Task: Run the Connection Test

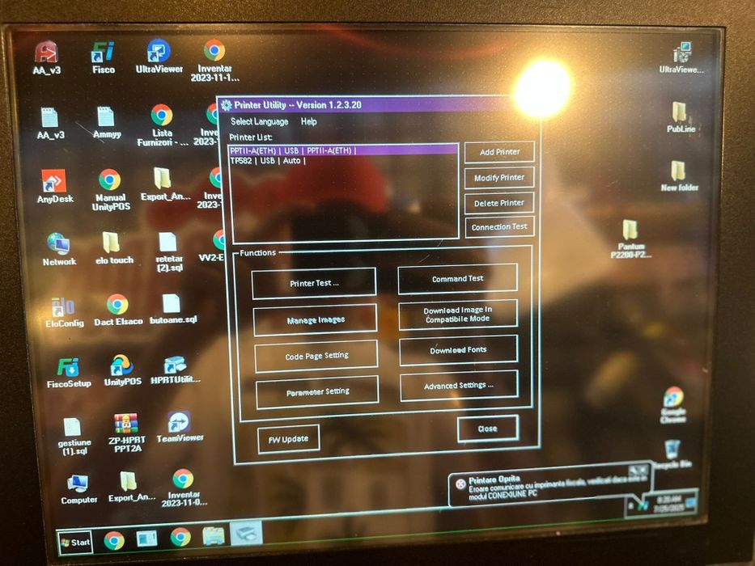Action: [x=499, y=226]
